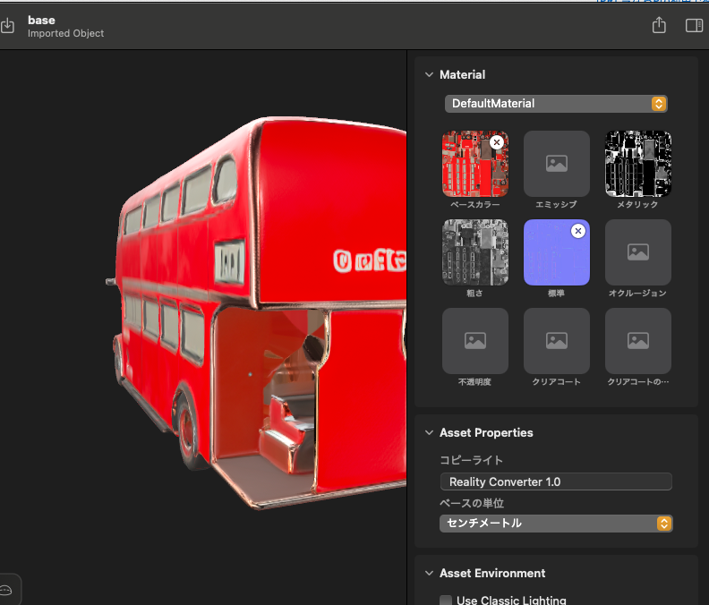Collapse the Asset Environment section
709x605 pixels.
click(429, 573)
